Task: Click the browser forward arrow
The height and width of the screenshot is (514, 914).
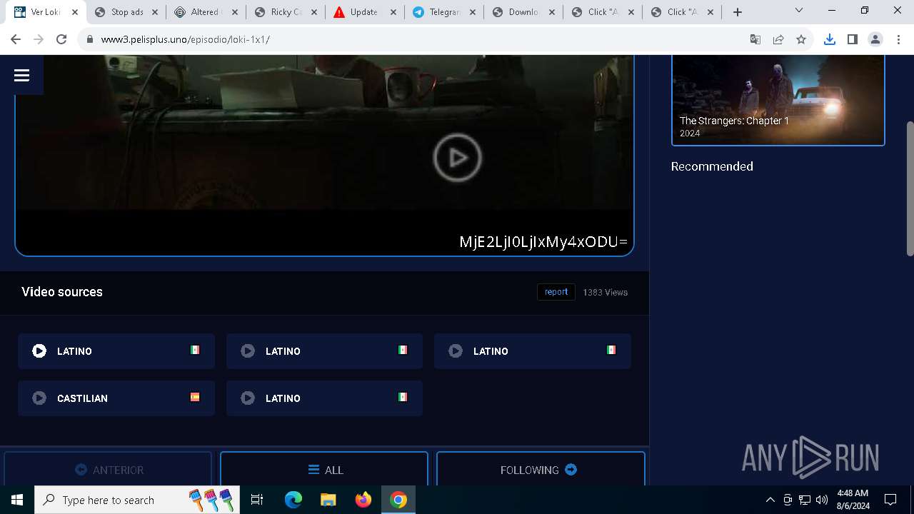Action: 39,40
